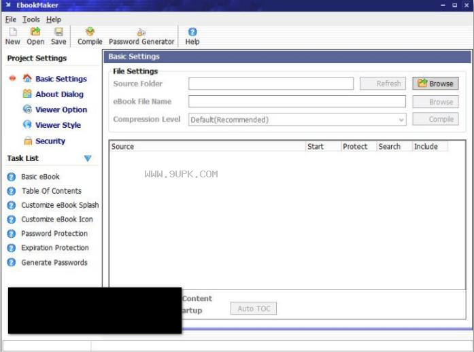Image resolution: width=474 pixels, height=352 pixels.
Task: Click the Viewer Option icon
Action: (27, 109)
